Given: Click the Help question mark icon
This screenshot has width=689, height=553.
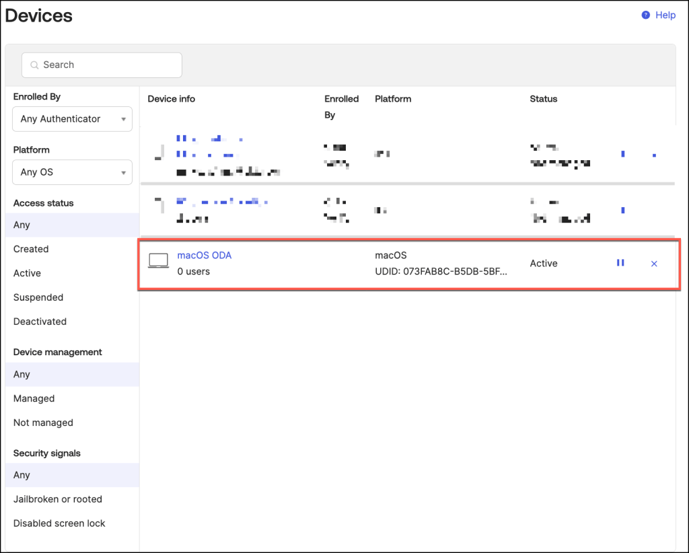Looking at the screenshot, I should 646,15.
